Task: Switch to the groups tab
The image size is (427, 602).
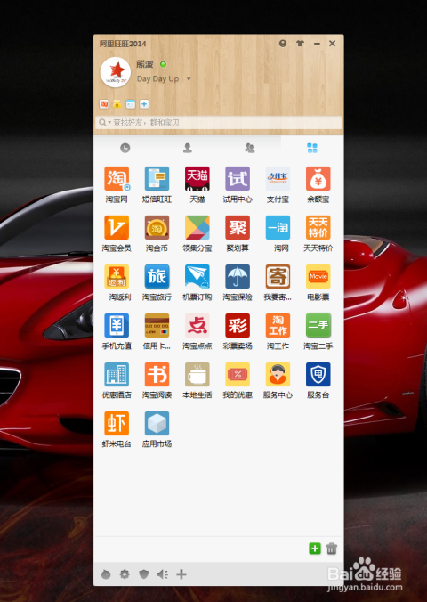Action: click(250, 148)
